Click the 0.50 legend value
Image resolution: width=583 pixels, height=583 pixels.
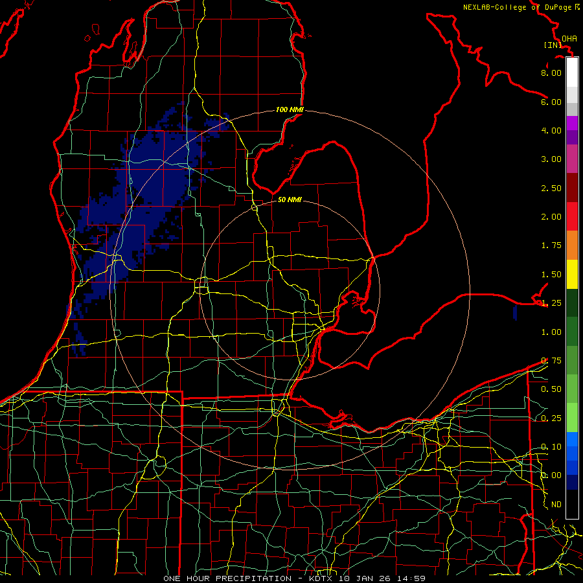[x=551, y=389]
